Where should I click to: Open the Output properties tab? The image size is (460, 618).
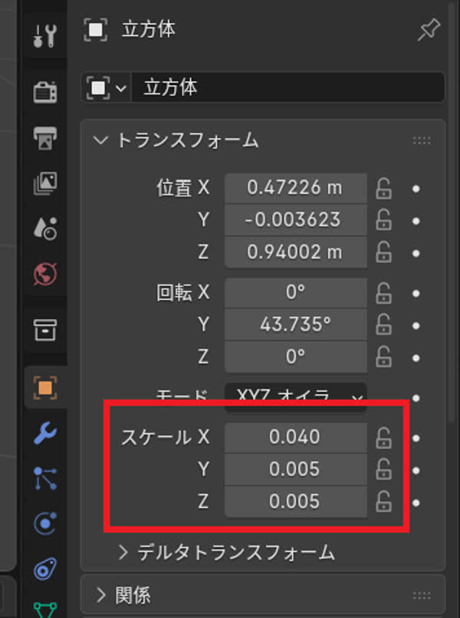[45, 138]
